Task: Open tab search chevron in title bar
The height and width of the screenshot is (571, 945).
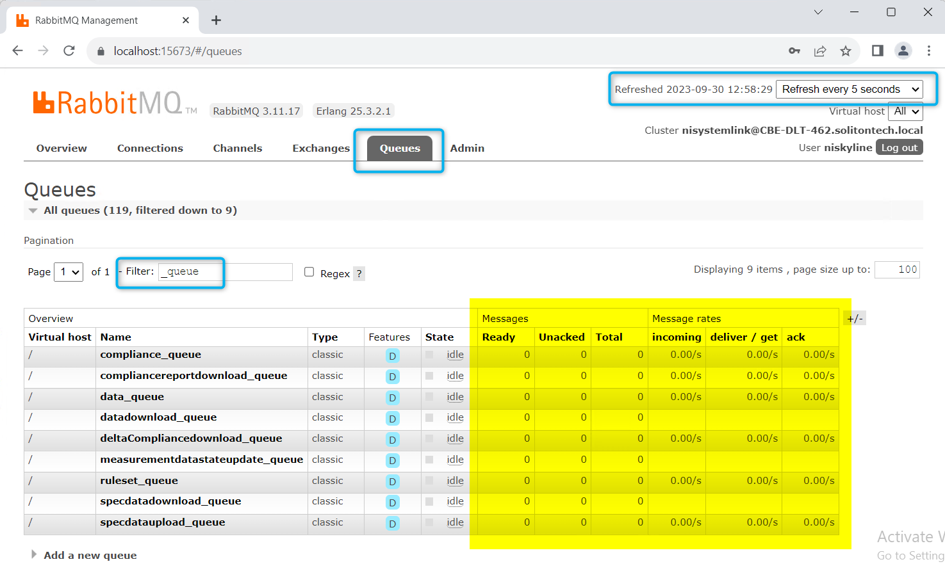Action: point(818,12)
